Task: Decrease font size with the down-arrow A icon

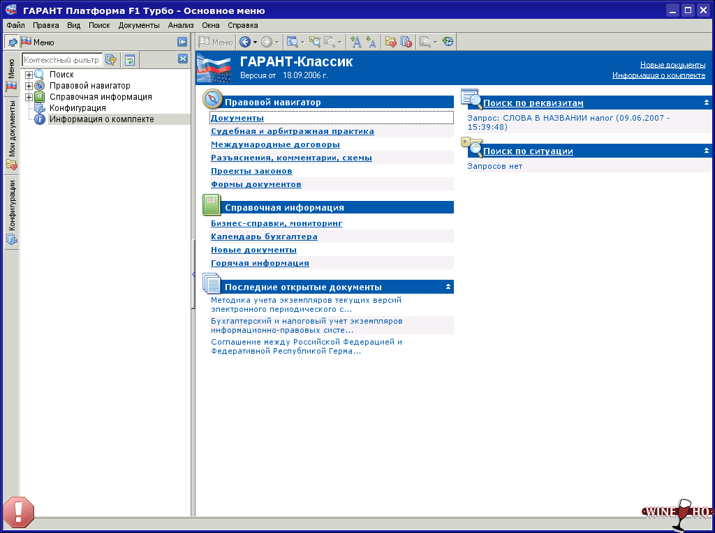Action: click(371, 42)
